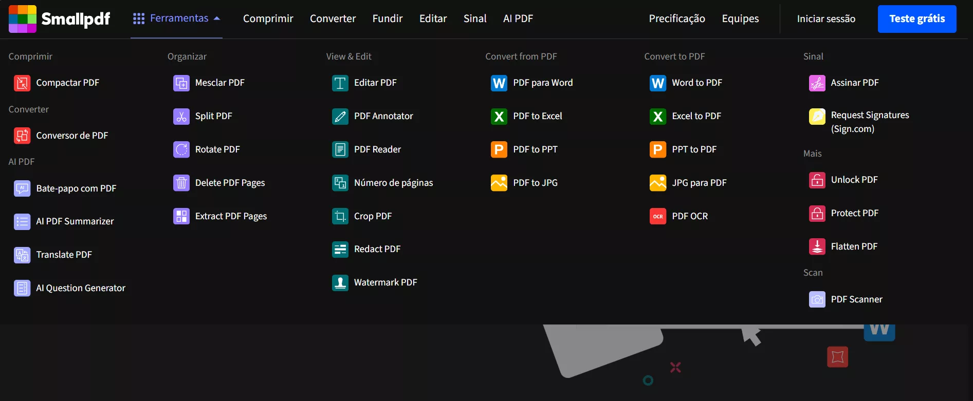Collapse the Ferramentas tools dropdown
Viewport: 973px width, 401px height.
(x=176, y=18)
